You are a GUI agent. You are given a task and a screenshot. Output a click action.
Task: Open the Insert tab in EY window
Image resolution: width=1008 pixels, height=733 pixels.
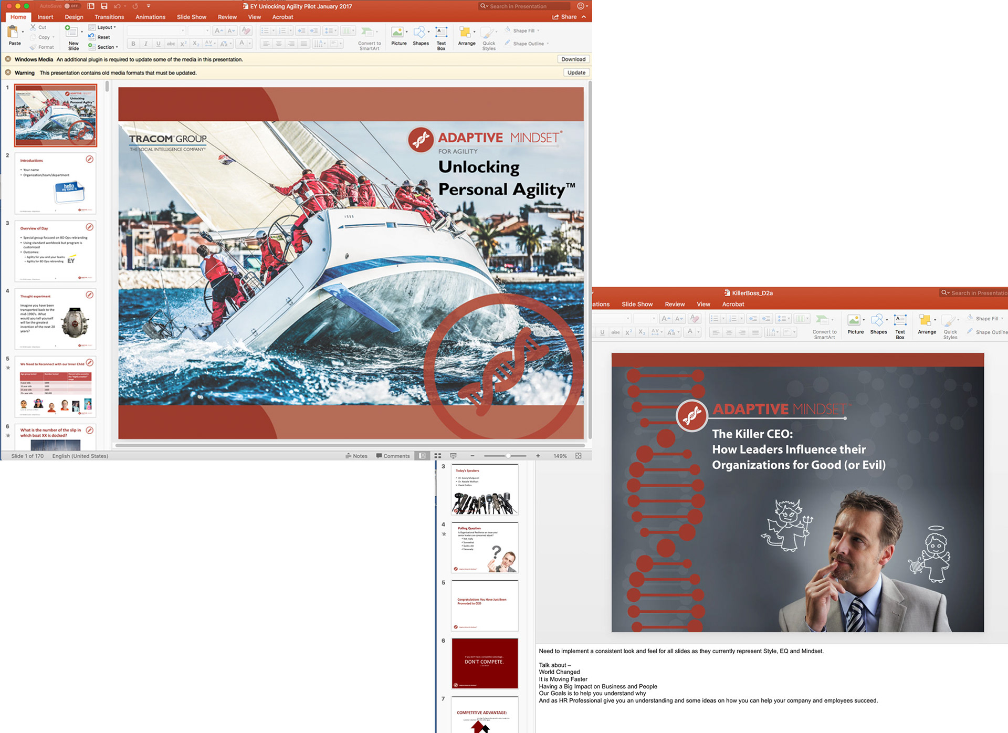click(45, 17)
